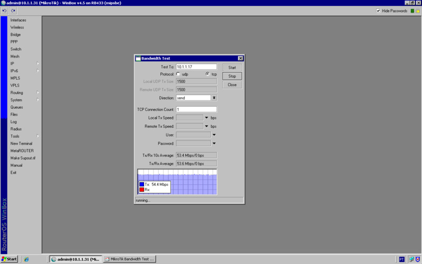Open the Windows Start menu
The height and width of the screenshot is (264, 422).
click(x=9, y=259)
